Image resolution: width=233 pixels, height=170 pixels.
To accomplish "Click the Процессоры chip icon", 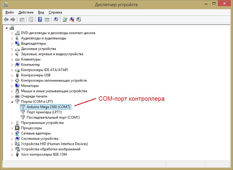I will coord(17,128).
